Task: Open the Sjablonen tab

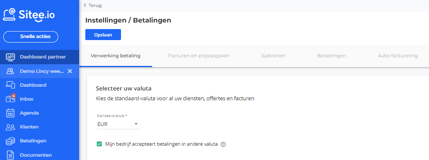Action: pyautogui.click(x=273, y=56)
